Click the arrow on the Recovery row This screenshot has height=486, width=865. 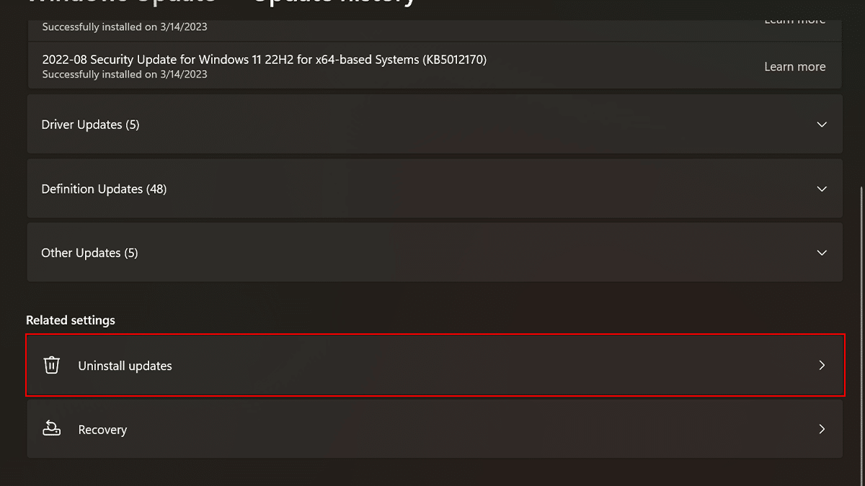[x=822, y=429]
